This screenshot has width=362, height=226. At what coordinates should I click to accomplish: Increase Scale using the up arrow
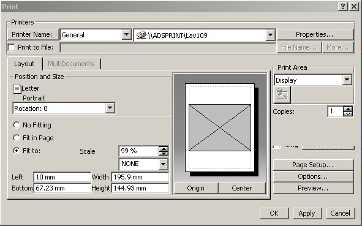coord(164,149)
